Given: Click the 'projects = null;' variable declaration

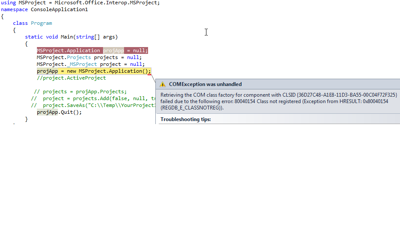Looking at the screenshot, I should 118,57.
